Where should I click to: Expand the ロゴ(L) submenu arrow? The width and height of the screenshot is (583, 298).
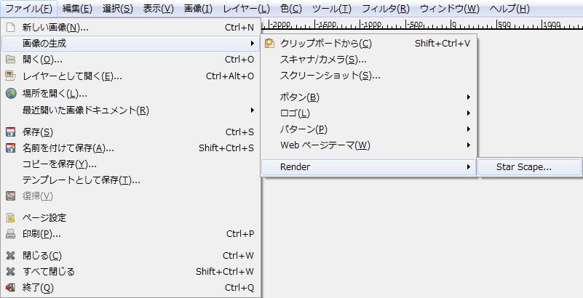tap(469, 113)
